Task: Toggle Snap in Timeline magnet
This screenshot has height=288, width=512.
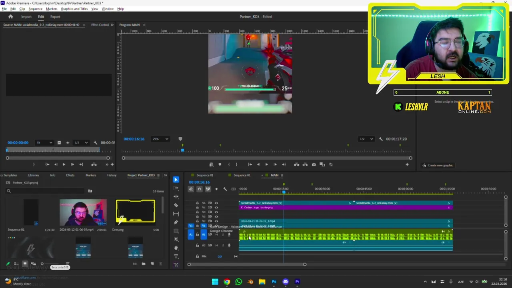Action: click(199, 189)
